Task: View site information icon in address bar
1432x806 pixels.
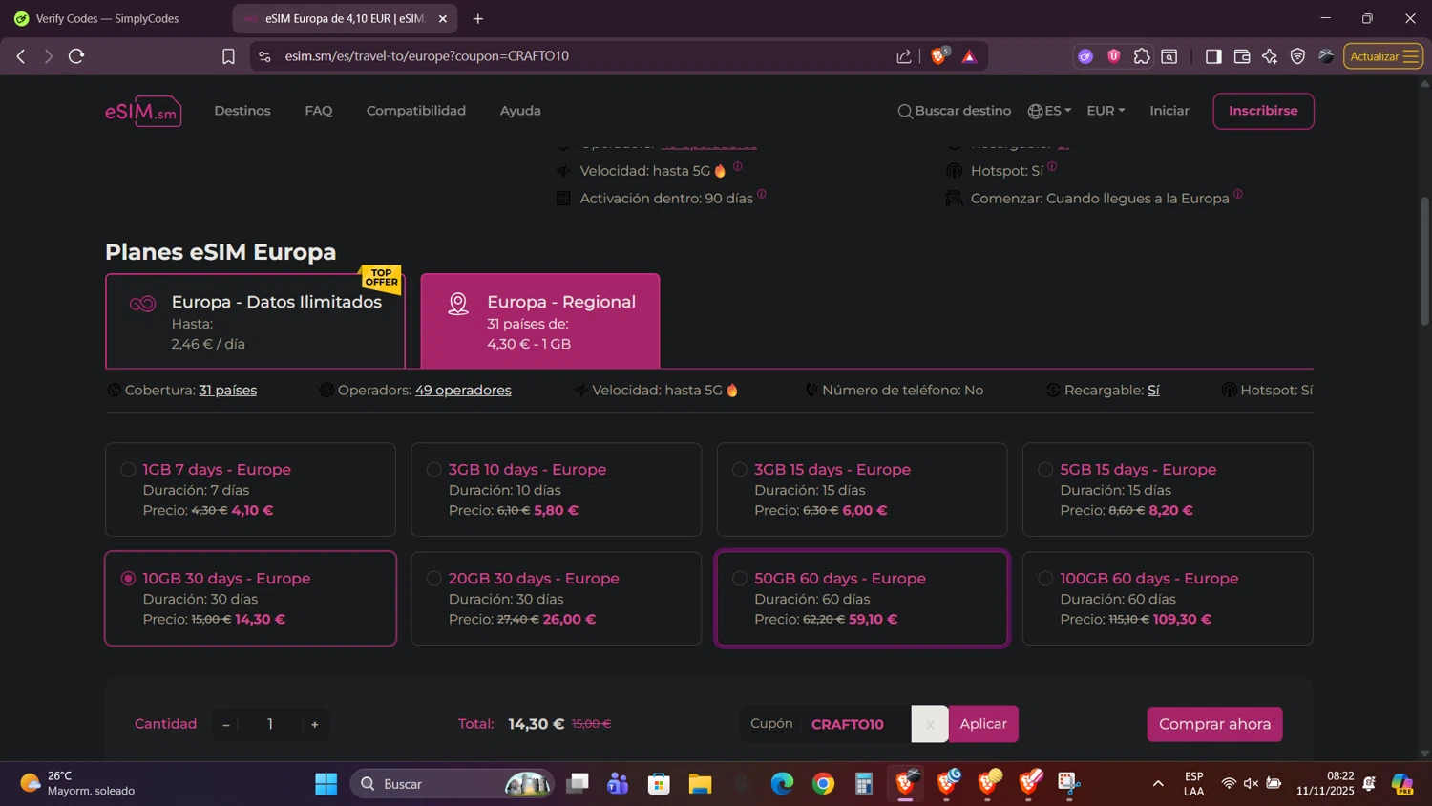Action: point(265,56)
